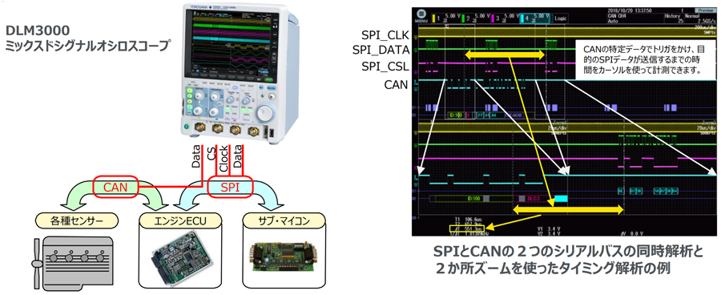
Task: Click the V1 3.4 V cursor readout
Action: pyautogui.click(x=550, y=228)
